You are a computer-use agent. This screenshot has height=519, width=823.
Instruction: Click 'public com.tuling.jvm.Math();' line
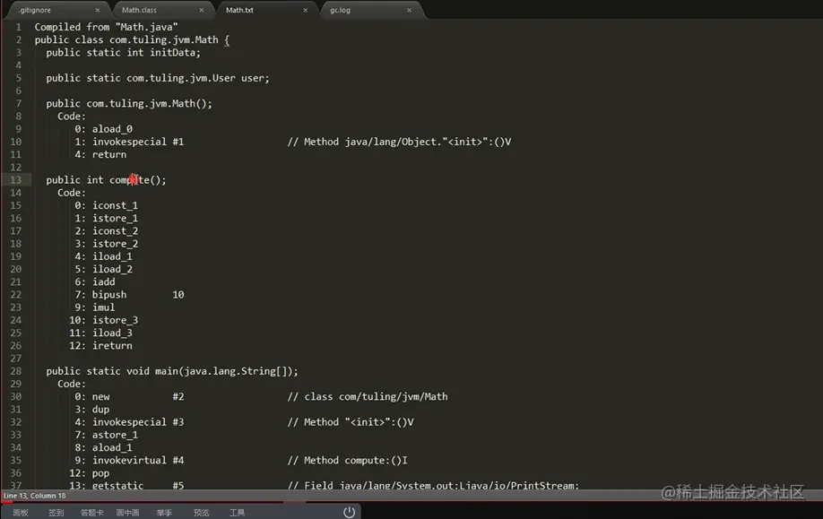[x=129, y=103]
